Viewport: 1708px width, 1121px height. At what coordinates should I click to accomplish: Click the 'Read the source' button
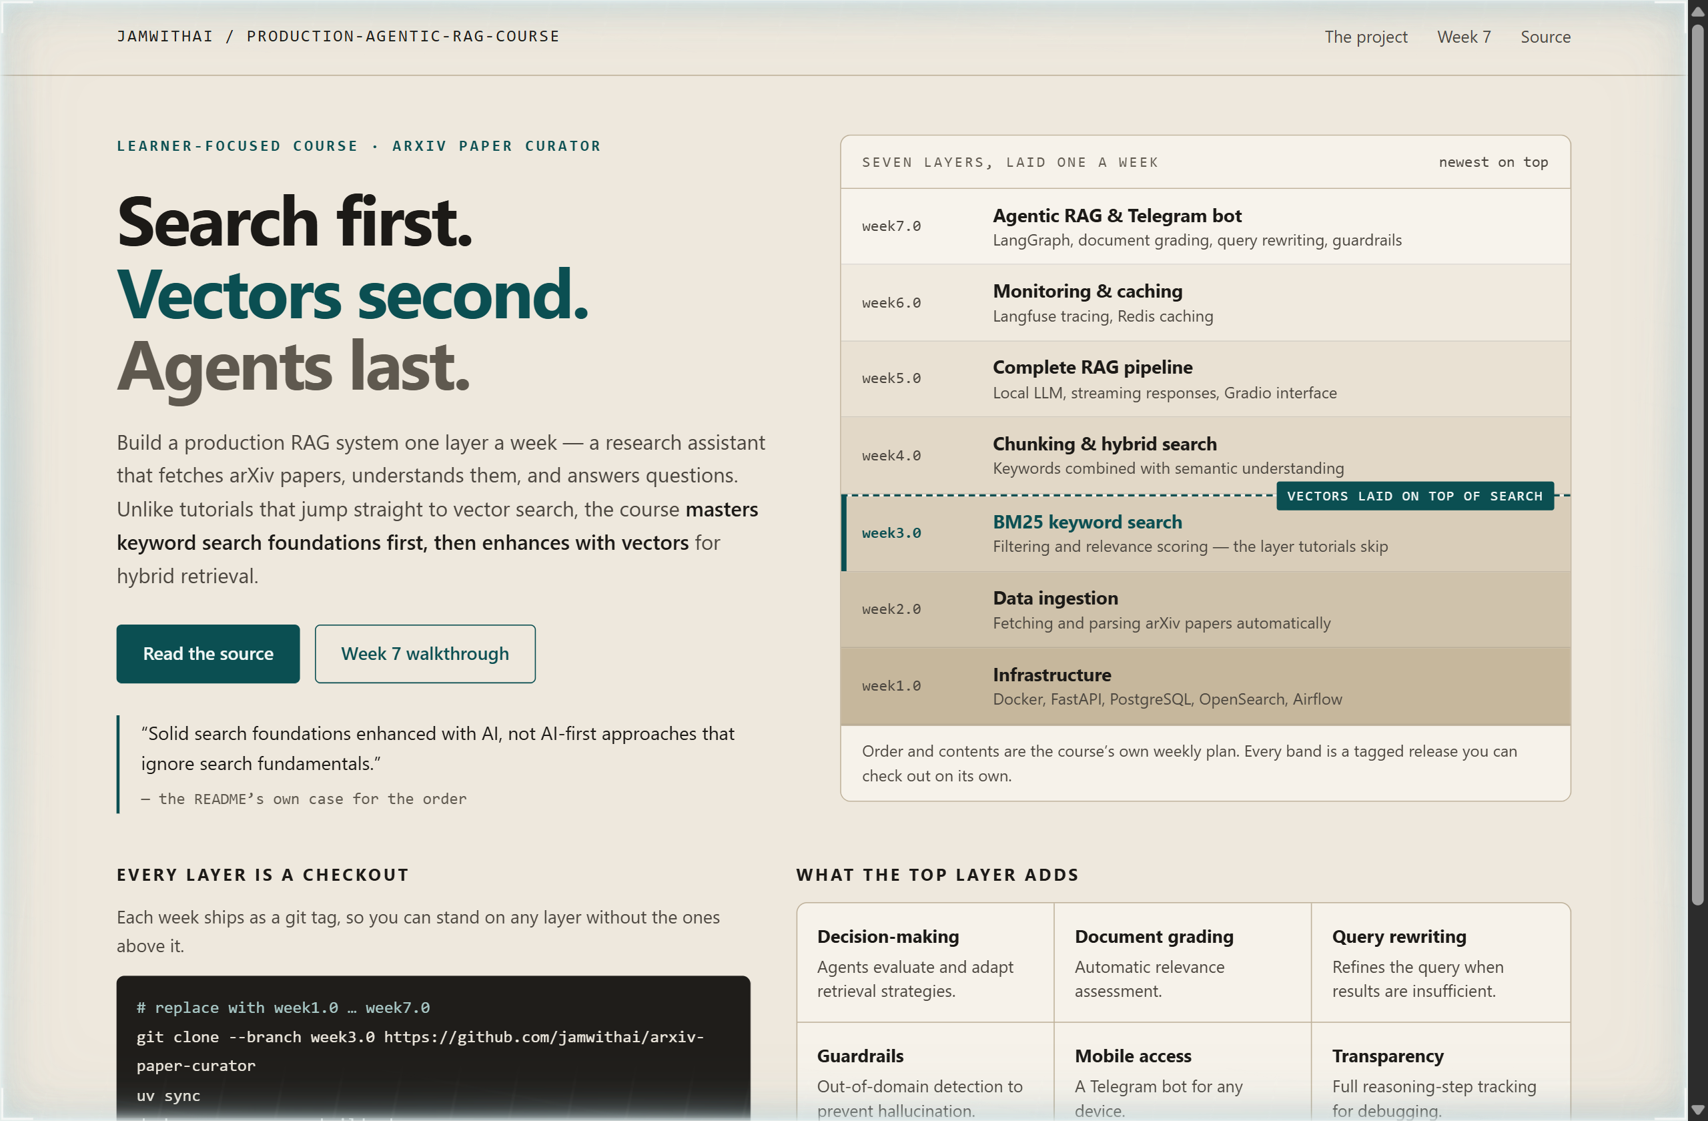click(208, 653)
